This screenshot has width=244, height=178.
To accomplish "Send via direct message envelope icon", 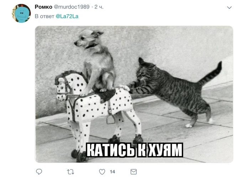I will click(x=134, y=172).
